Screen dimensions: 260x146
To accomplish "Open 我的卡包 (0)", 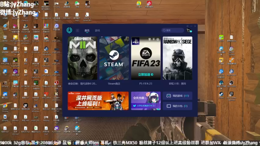I will point(177,106).
